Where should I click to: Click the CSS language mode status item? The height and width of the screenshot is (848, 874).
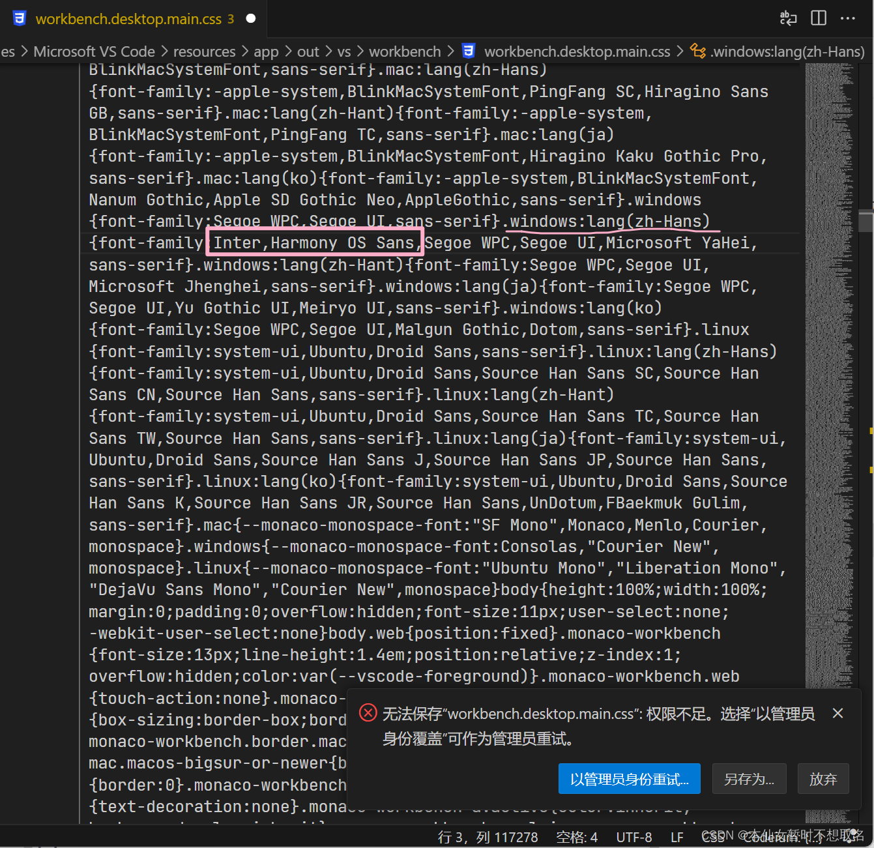pyautogui.click(x=713, y=837)
